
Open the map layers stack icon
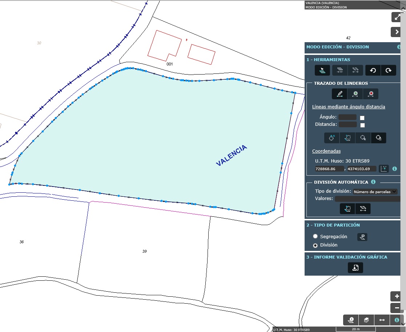tap(366, 320)
